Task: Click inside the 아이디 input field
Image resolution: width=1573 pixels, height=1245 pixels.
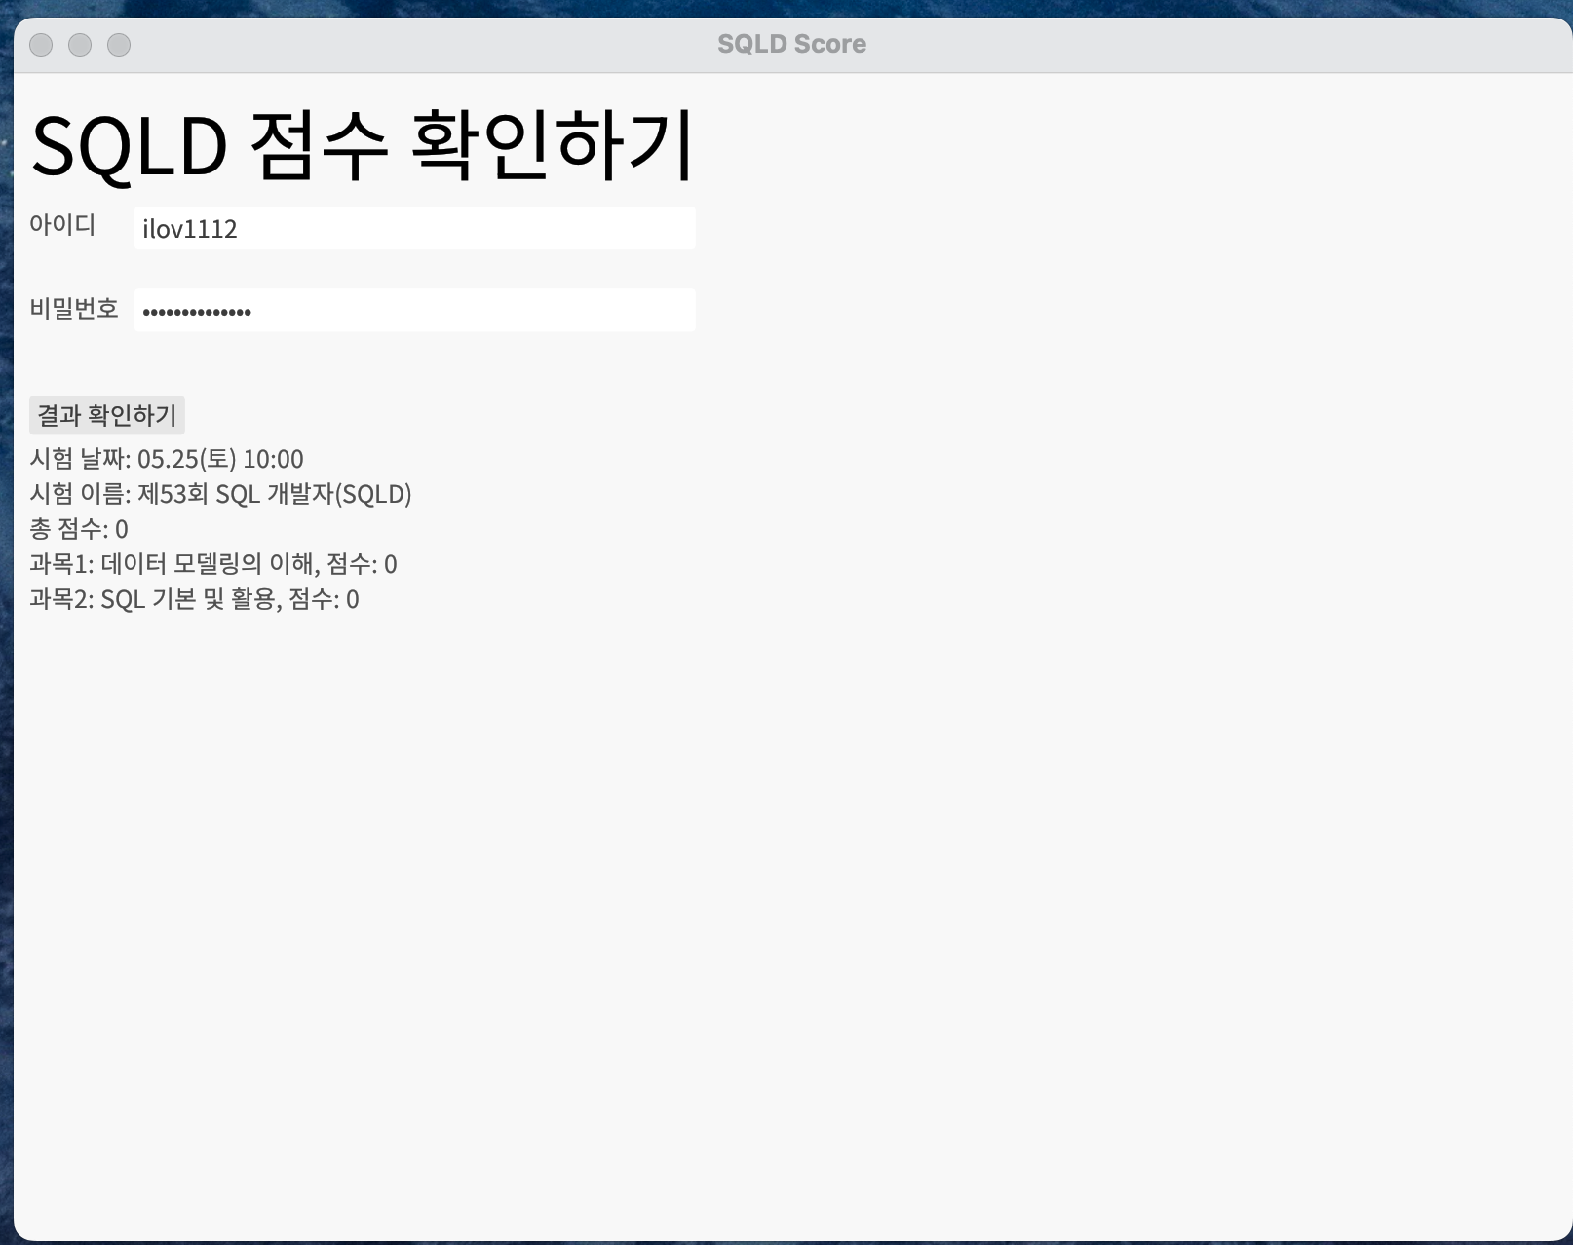Action: click(x=414, y=228)
